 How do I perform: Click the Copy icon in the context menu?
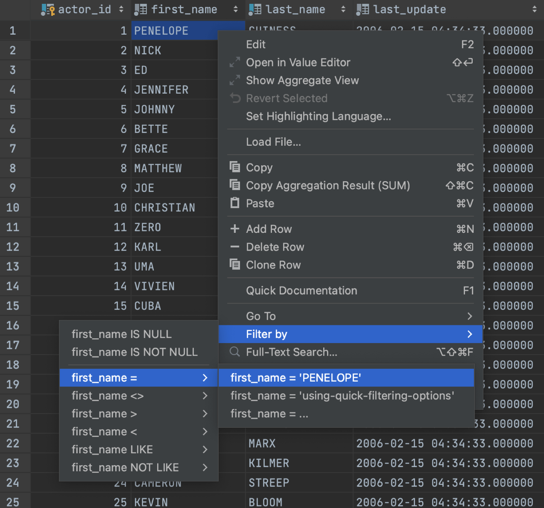235,167
